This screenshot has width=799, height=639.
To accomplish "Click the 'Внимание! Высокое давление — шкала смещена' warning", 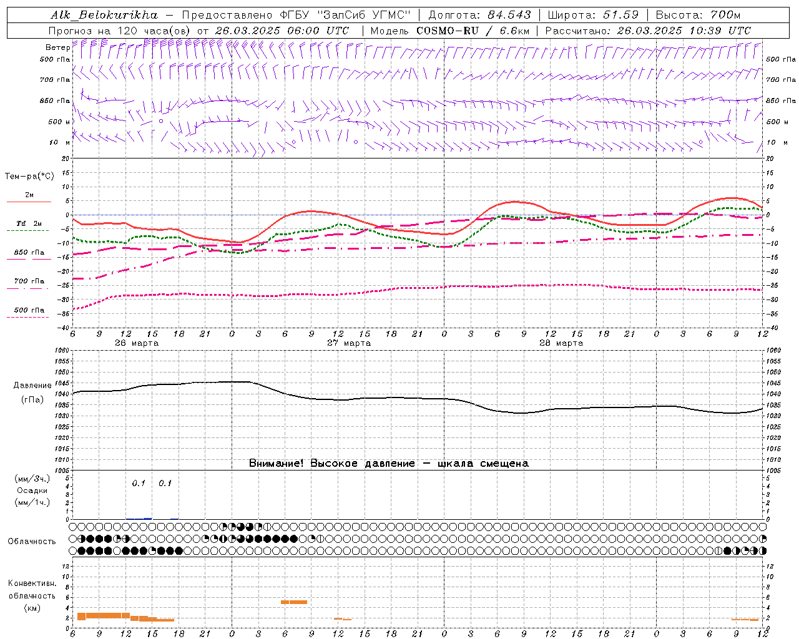I will coord(388,463).
